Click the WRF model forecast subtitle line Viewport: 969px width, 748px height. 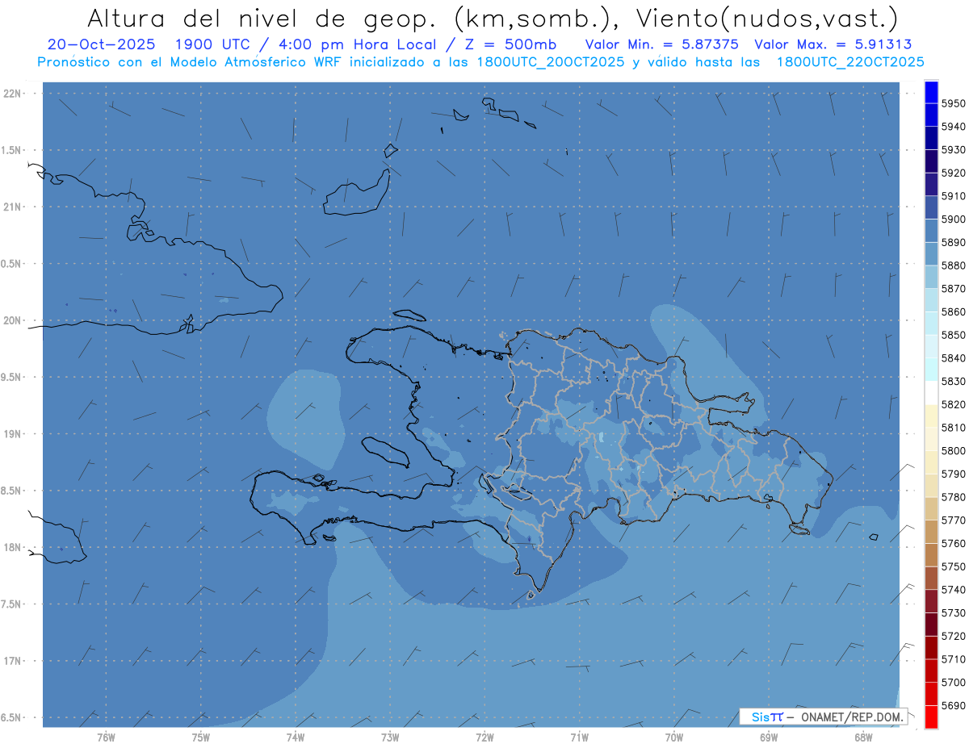coord(480,61)
